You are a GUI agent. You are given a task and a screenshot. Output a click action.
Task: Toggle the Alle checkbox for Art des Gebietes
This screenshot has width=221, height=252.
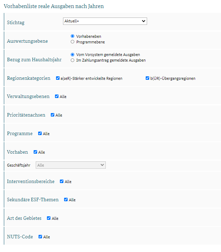pyautogui.click(x=49, y=218)
